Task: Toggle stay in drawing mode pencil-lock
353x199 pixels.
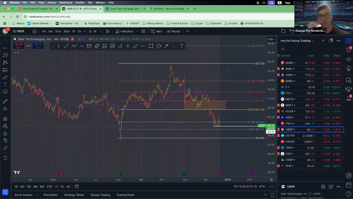Action: pos(5,126)
